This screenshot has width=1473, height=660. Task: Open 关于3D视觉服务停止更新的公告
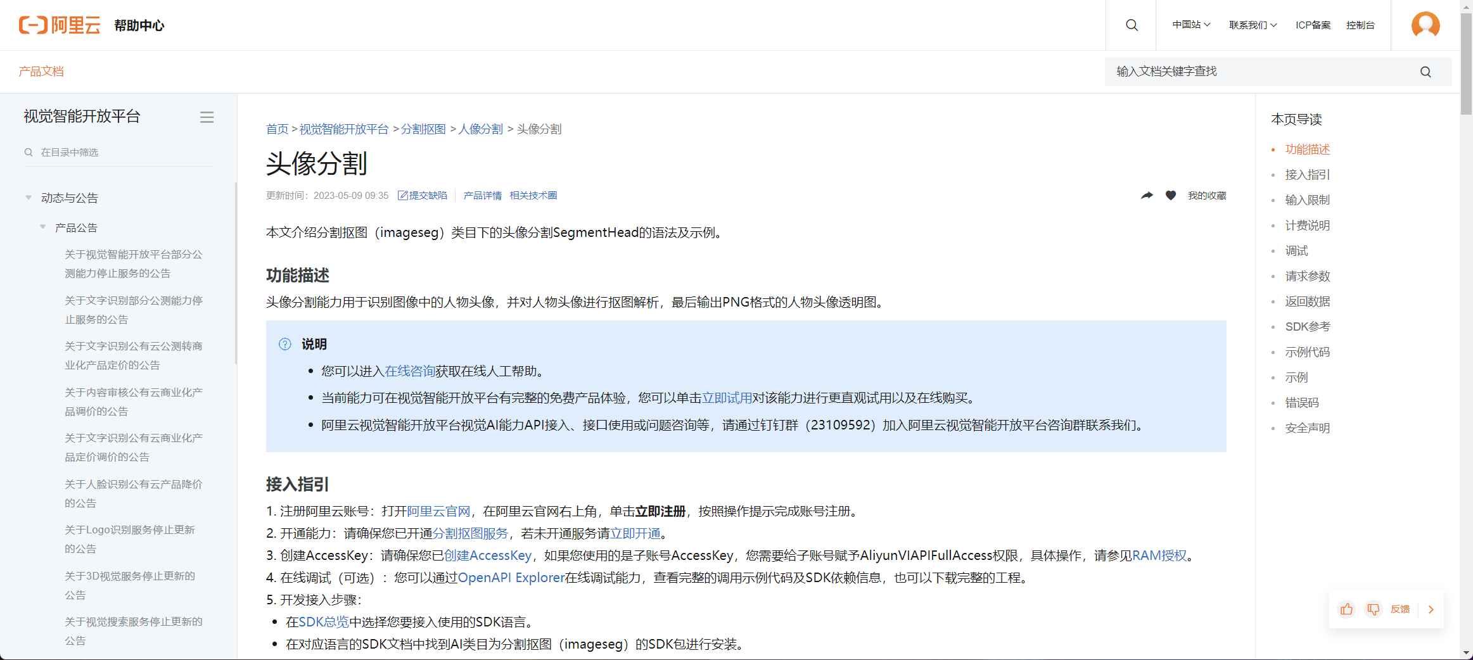(129, 586)
